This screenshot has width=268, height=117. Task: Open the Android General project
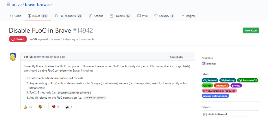point(217,114)
